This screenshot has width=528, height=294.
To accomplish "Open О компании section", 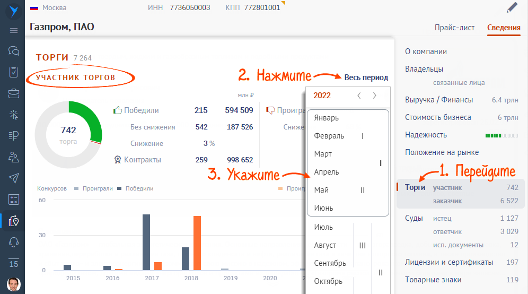I will tap(426, 51).
